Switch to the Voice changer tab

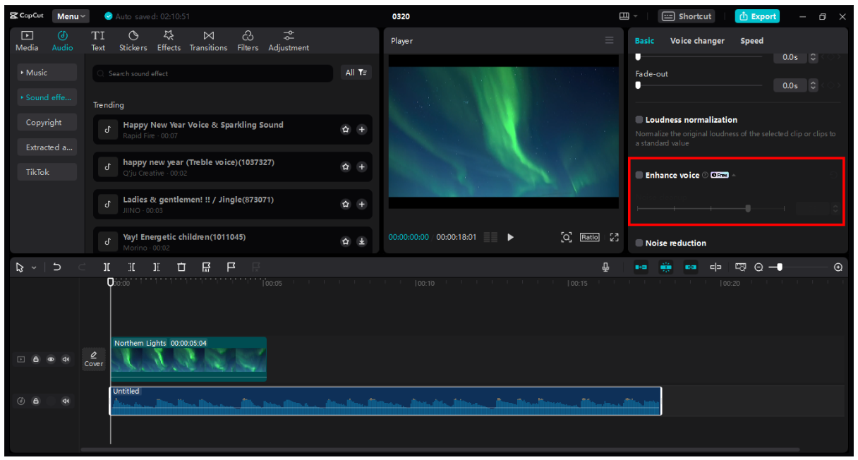[x=697, y=41]
